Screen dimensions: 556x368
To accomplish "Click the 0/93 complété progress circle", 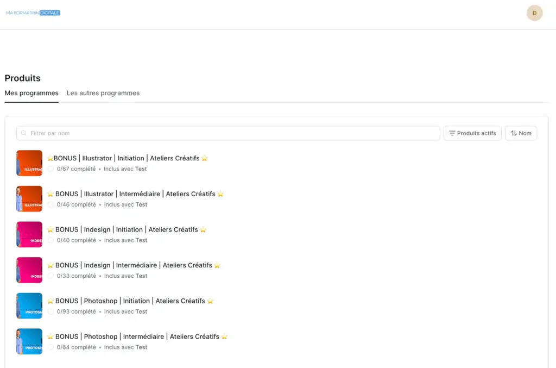I will 50,311.
